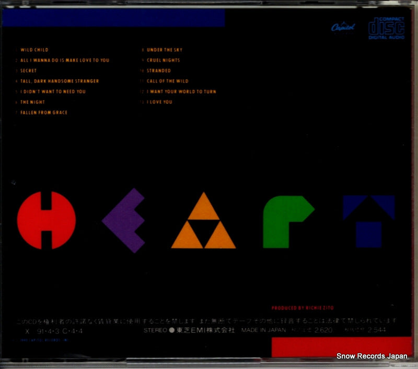418x369 pixels.
Task: Select the track title Wild Child
Action: [34, 50]
